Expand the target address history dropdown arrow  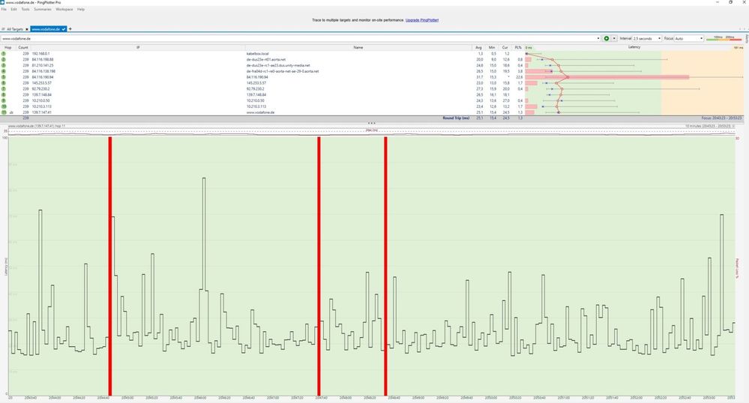598,38
